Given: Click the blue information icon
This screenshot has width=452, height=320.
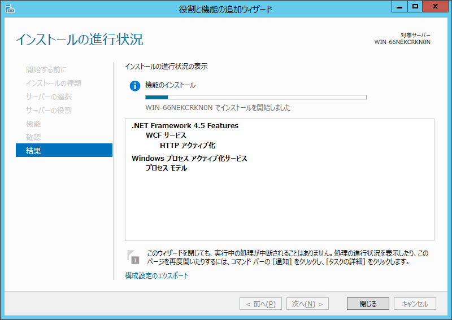Looking at the screenshot, I should tap(134, 86).
